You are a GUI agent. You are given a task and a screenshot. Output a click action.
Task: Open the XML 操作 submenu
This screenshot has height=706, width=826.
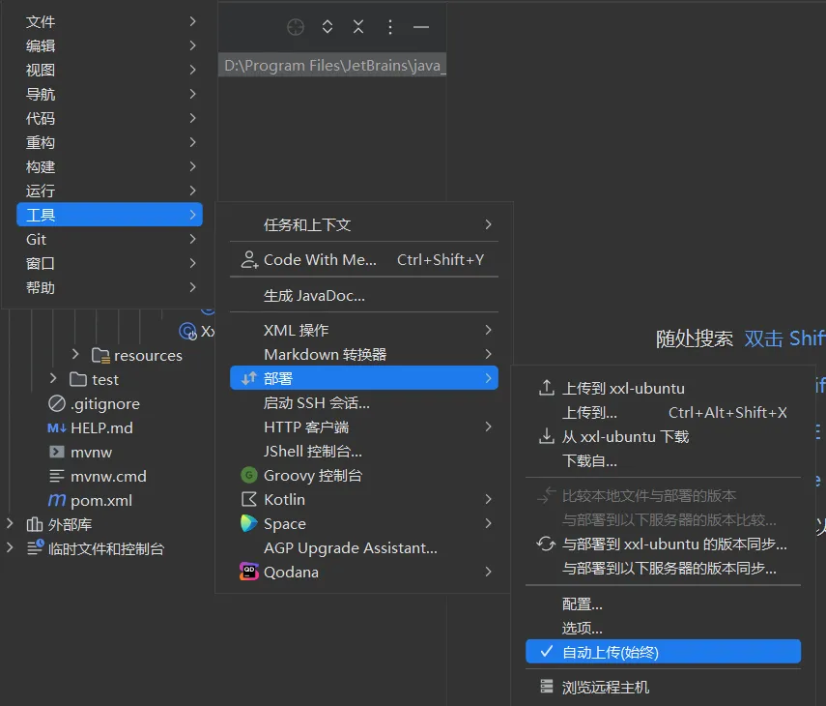click(364, 330)
